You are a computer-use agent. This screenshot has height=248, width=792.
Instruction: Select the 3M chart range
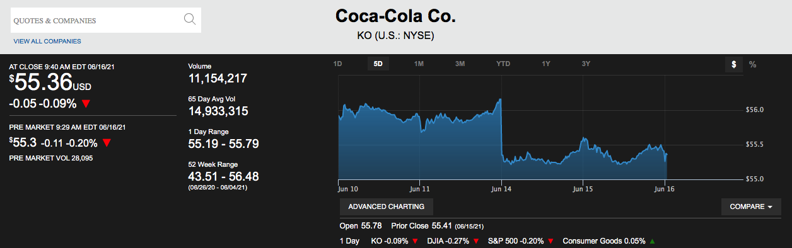click(x=460, y=64)
